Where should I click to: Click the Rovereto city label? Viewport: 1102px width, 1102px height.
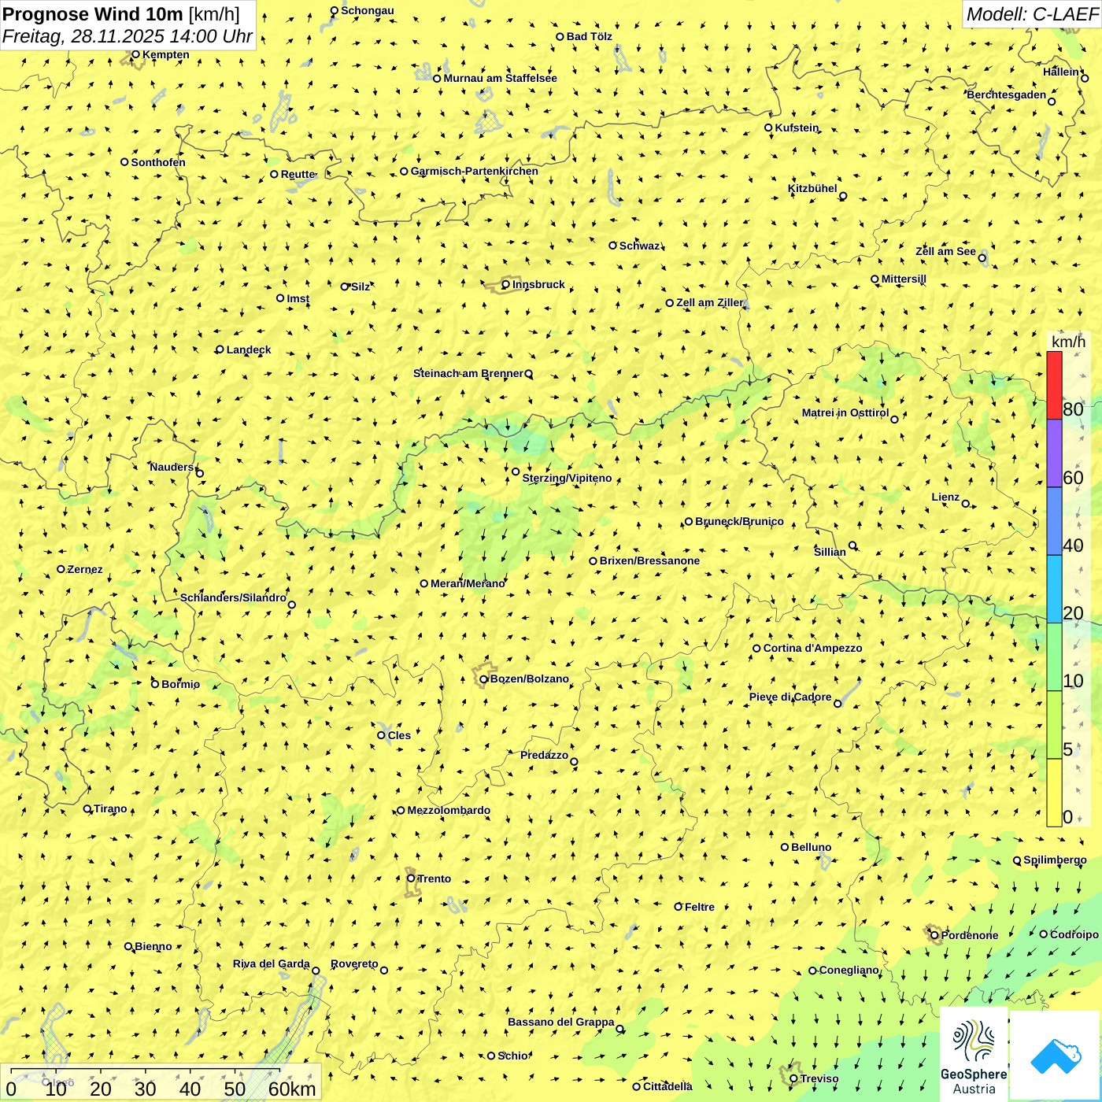(x=354, y=963)
